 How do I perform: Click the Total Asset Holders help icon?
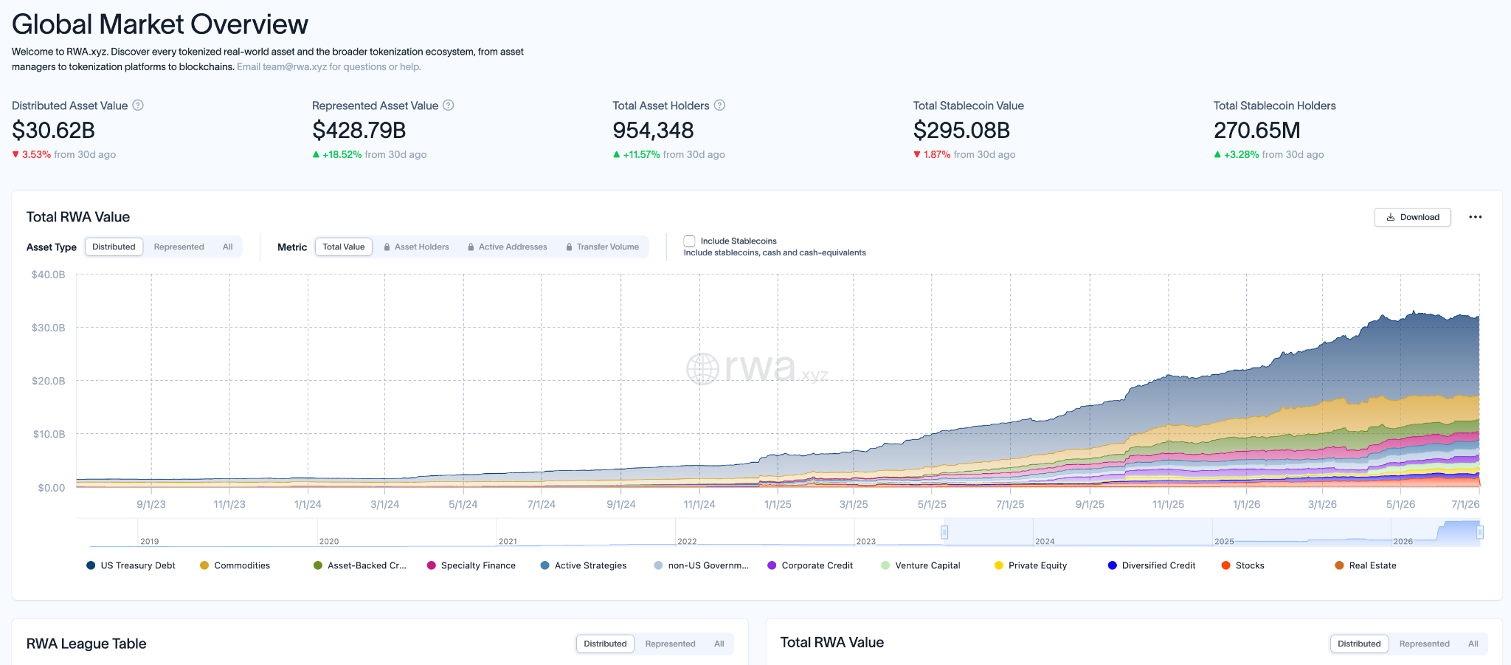click(x=720, y=106)
